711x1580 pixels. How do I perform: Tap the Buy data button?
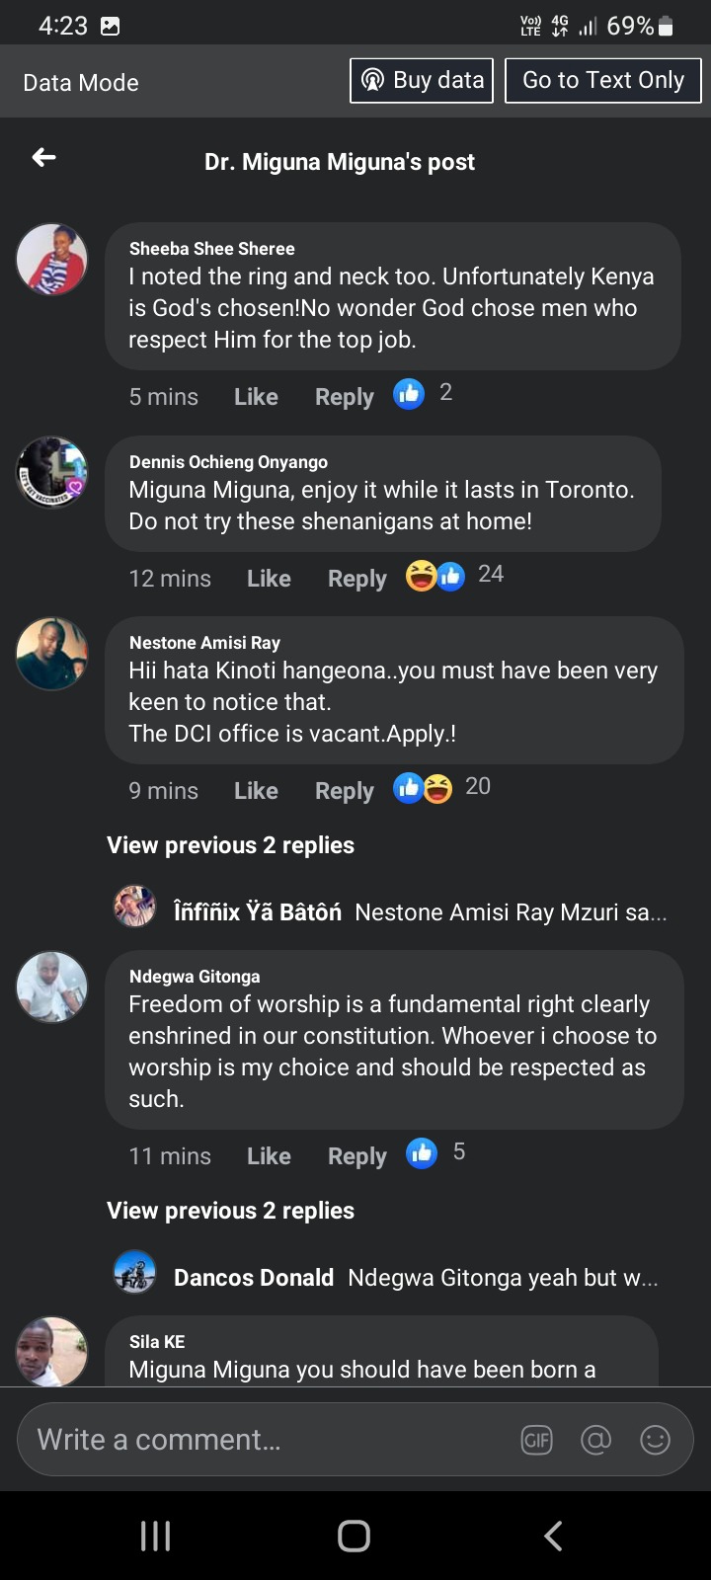(x=422, y=80)
